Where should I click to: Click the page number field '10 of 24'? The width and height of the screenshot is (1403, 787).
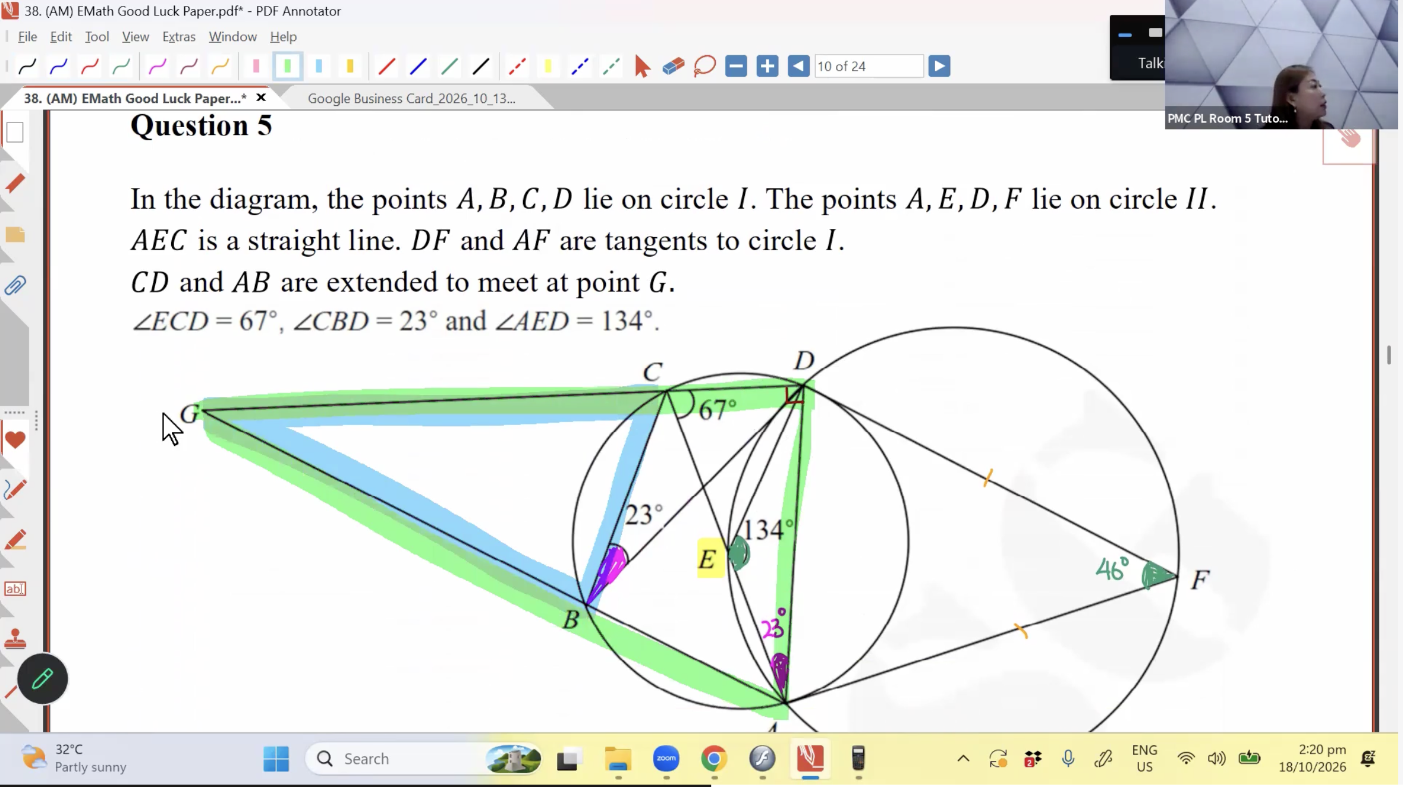click(869, 66)
